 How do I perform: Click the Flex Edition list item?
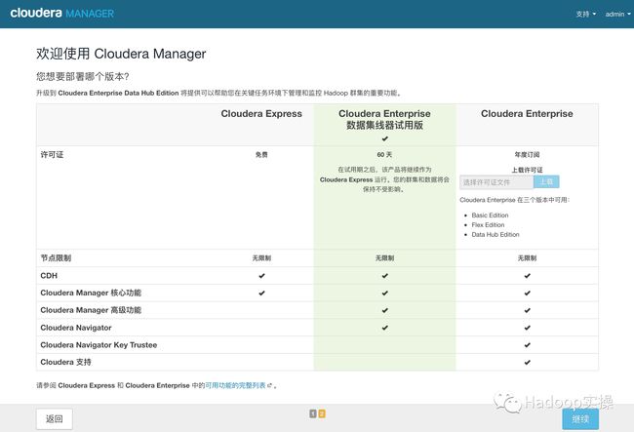[x=488, y=225]
